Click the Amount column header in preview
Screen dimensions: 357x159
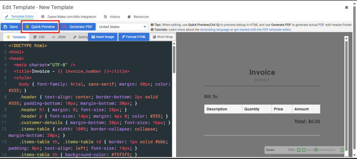coord(306,109)
